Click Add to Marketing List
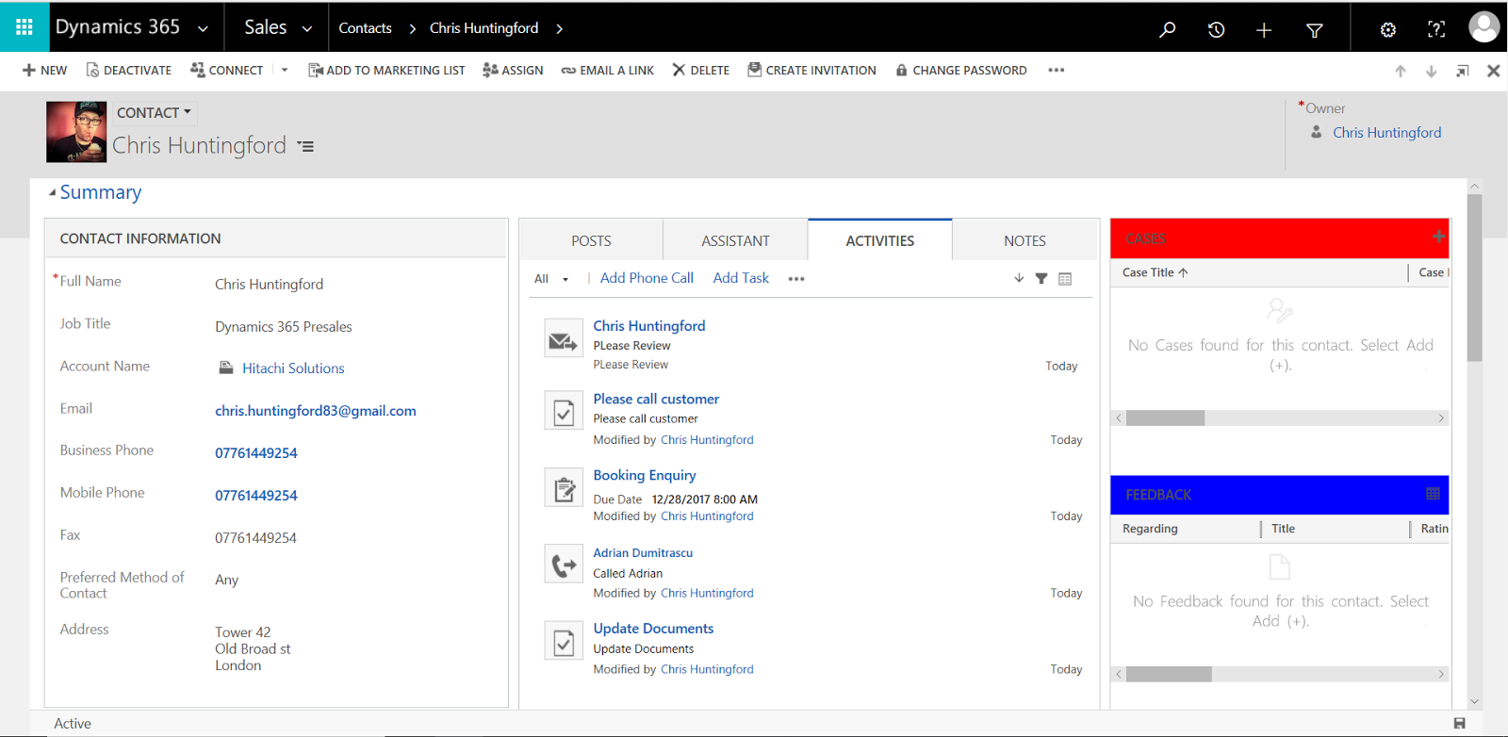The height and width of the screenshot is (737, 1508). click(x=386, y=71)
